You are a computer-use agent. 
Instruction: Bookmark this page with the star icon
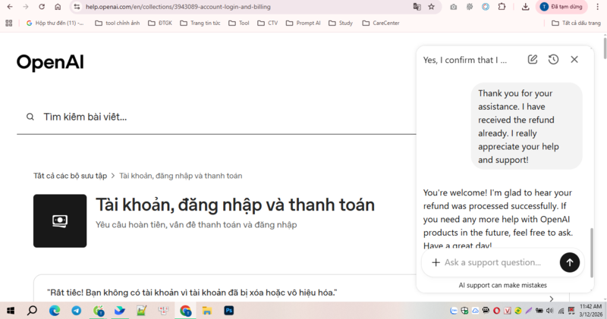click(x=431, y=7)
